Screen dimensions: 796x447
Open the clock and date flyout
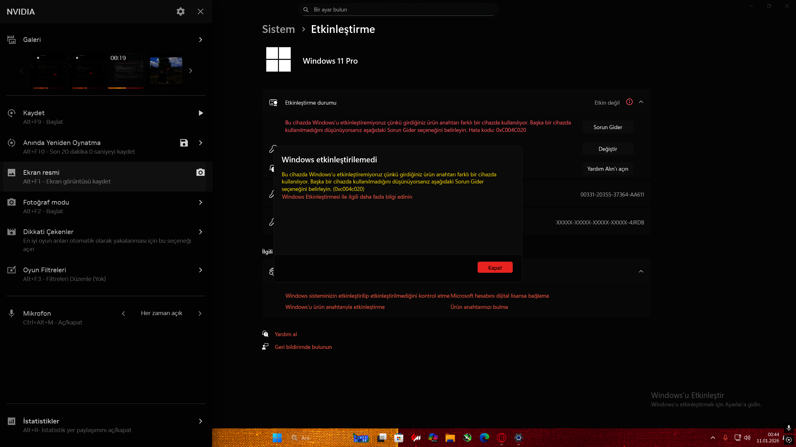[768, 438]
